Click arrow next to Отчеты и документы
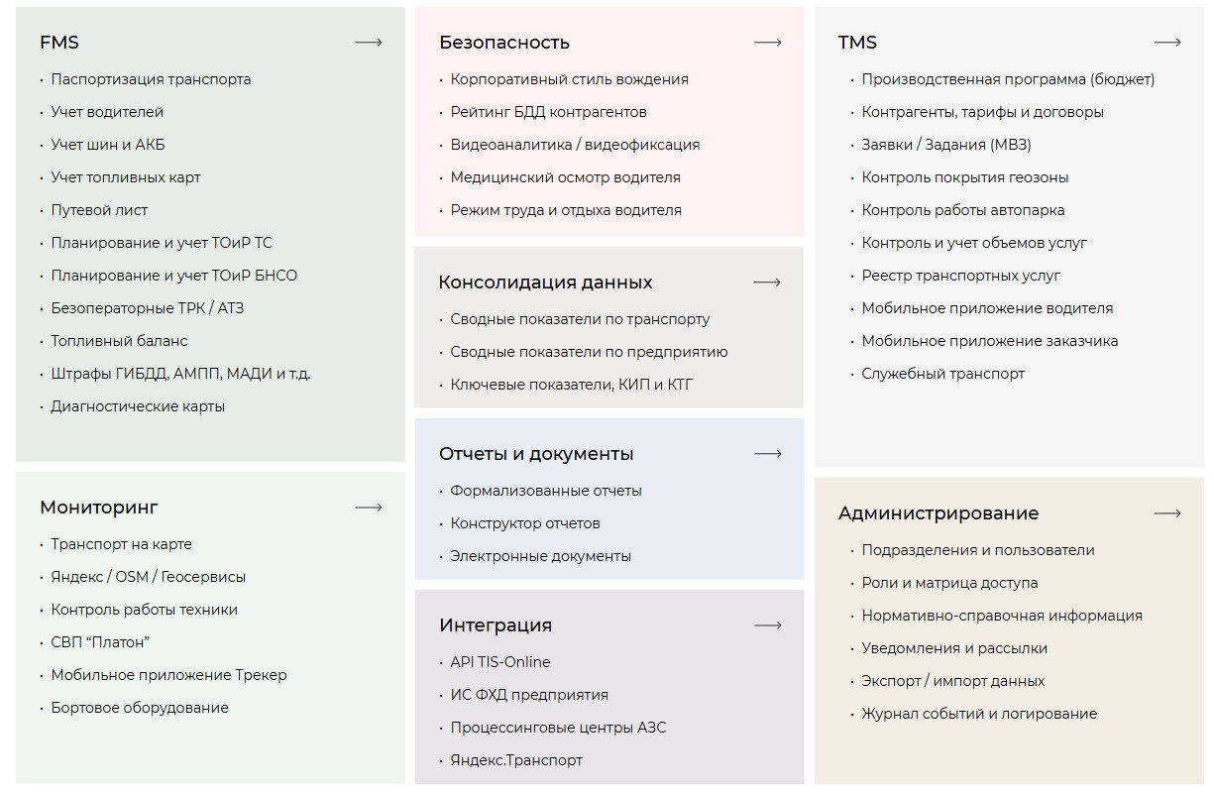The image size is (1214, 794). tap(768, 454)
